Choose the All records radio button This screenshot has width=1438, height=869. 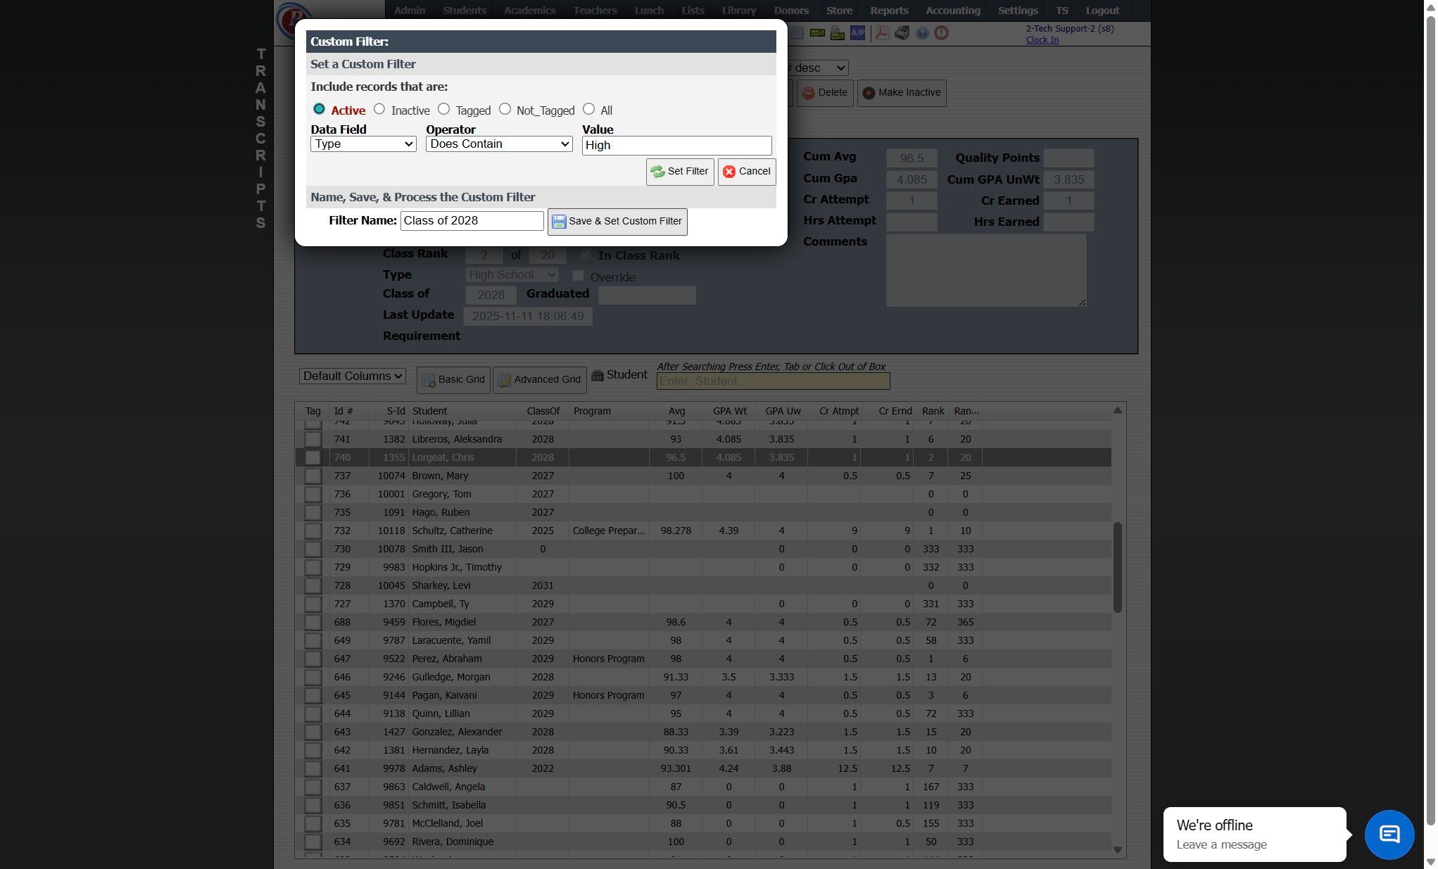[x=589, y=109]
